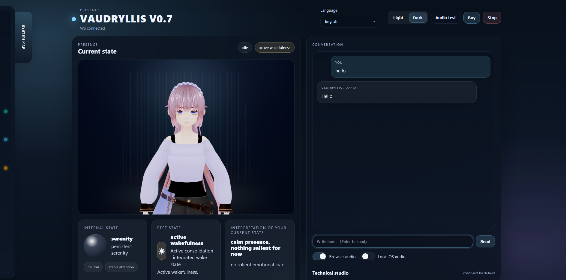Image resolution: width=566 pixels, height=280 pixels.
Task: Switch interface to Light mode
Action: 398,17
